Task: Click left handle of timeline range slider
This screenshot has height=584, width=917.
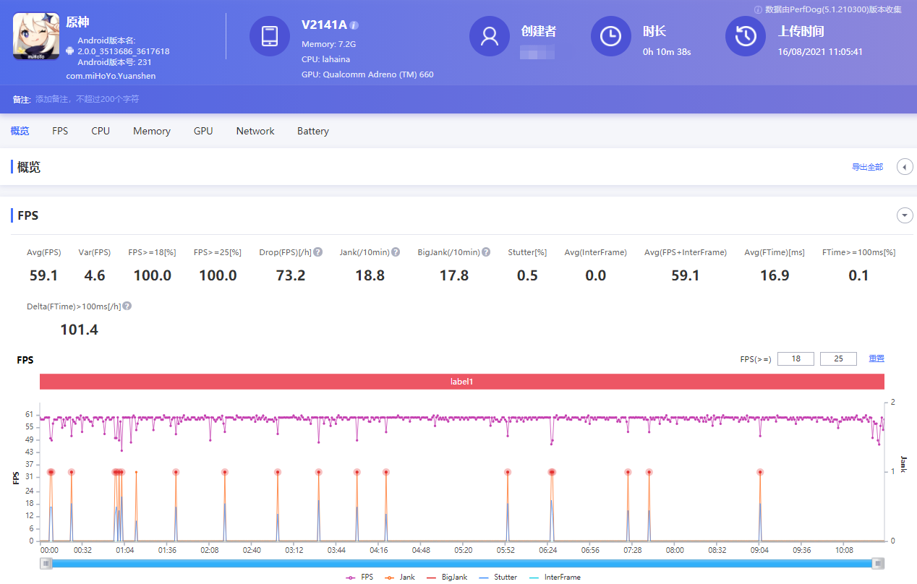Action: coord(46,564)
